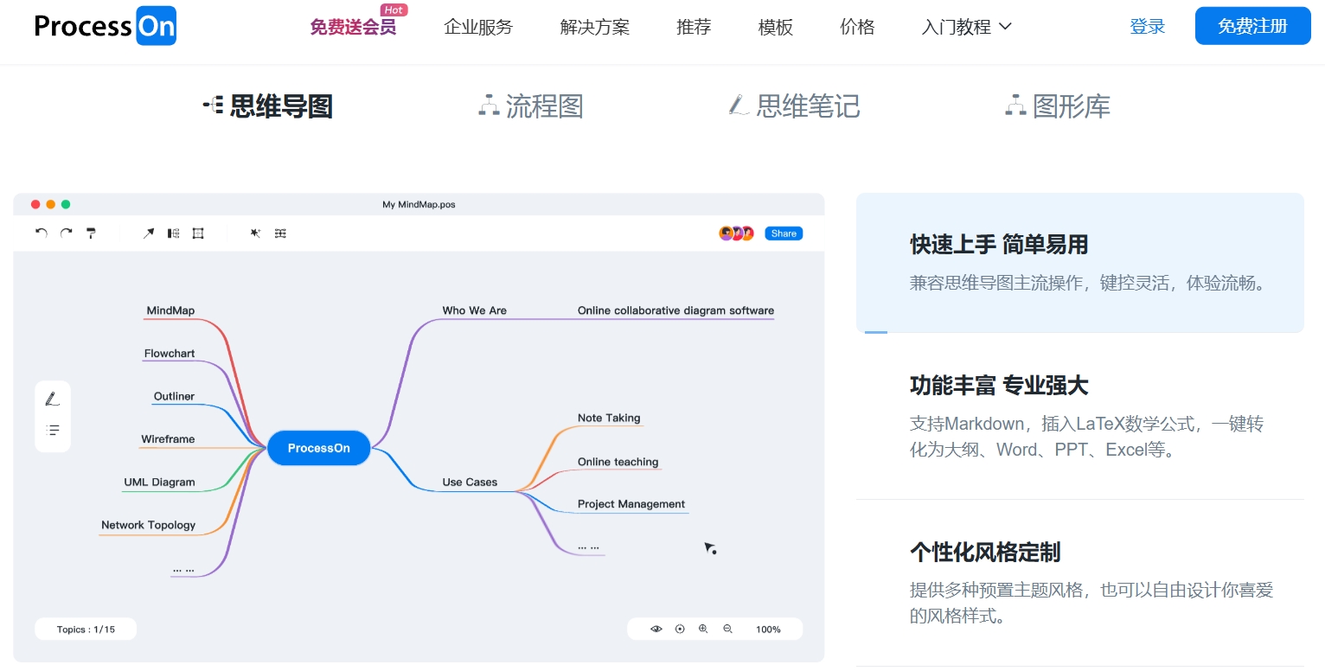Click the Who We Are topic
1325x671 pixels.
[x=474, y=310]
